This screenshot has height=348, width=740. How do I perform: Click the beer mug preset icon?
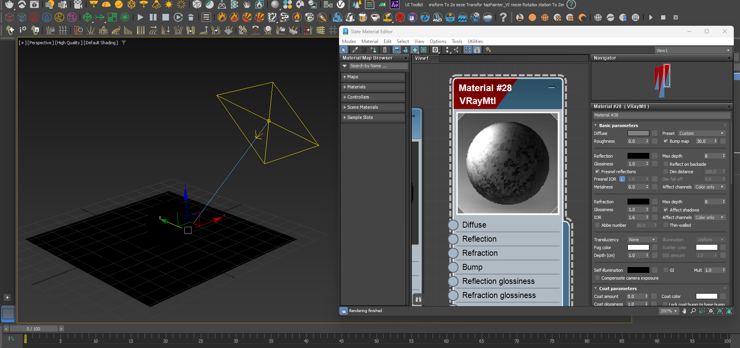[363, 17]
